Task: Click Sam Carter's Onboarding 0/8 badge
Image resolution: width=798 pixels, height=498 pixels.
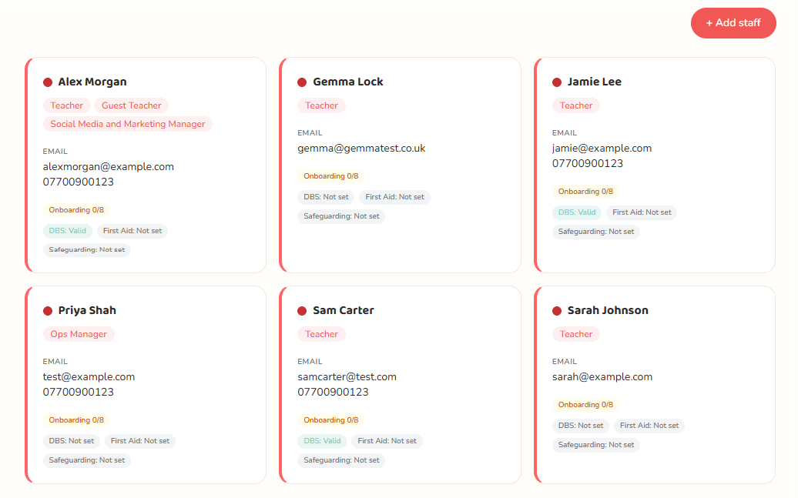Action: (330, 420)
